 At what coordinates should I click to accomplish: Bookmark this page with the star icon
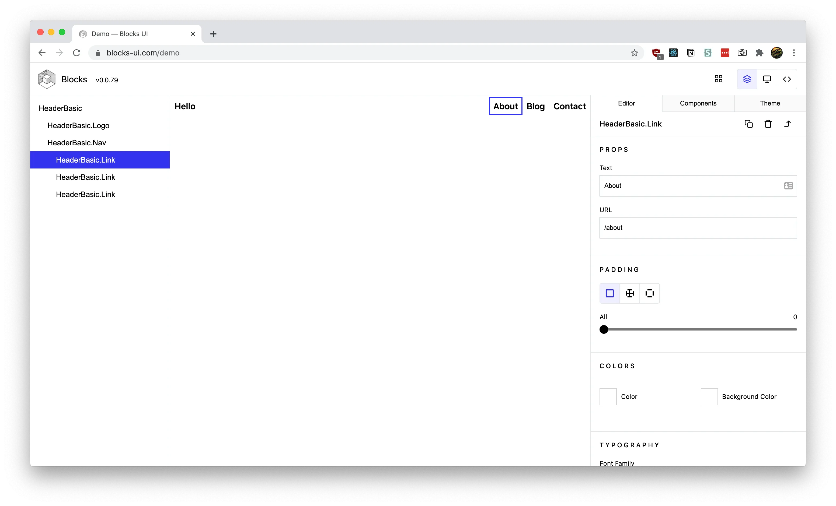(x=635, y=52)
